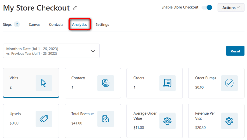Viewport: 247px width, 140px height.
Task: Click the Upsells $0.00 value
Action: [x=14, y=123]
